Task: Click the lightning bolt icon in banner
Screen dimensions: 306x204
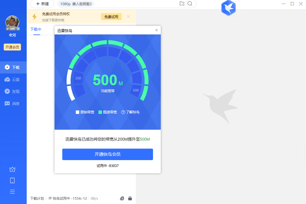Action: (x=34, y=17)
